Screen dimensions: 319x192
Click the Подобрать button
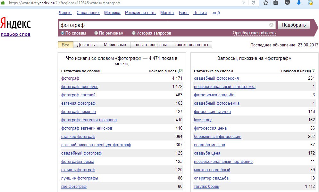pyautogui.click(x=294, y=25)
